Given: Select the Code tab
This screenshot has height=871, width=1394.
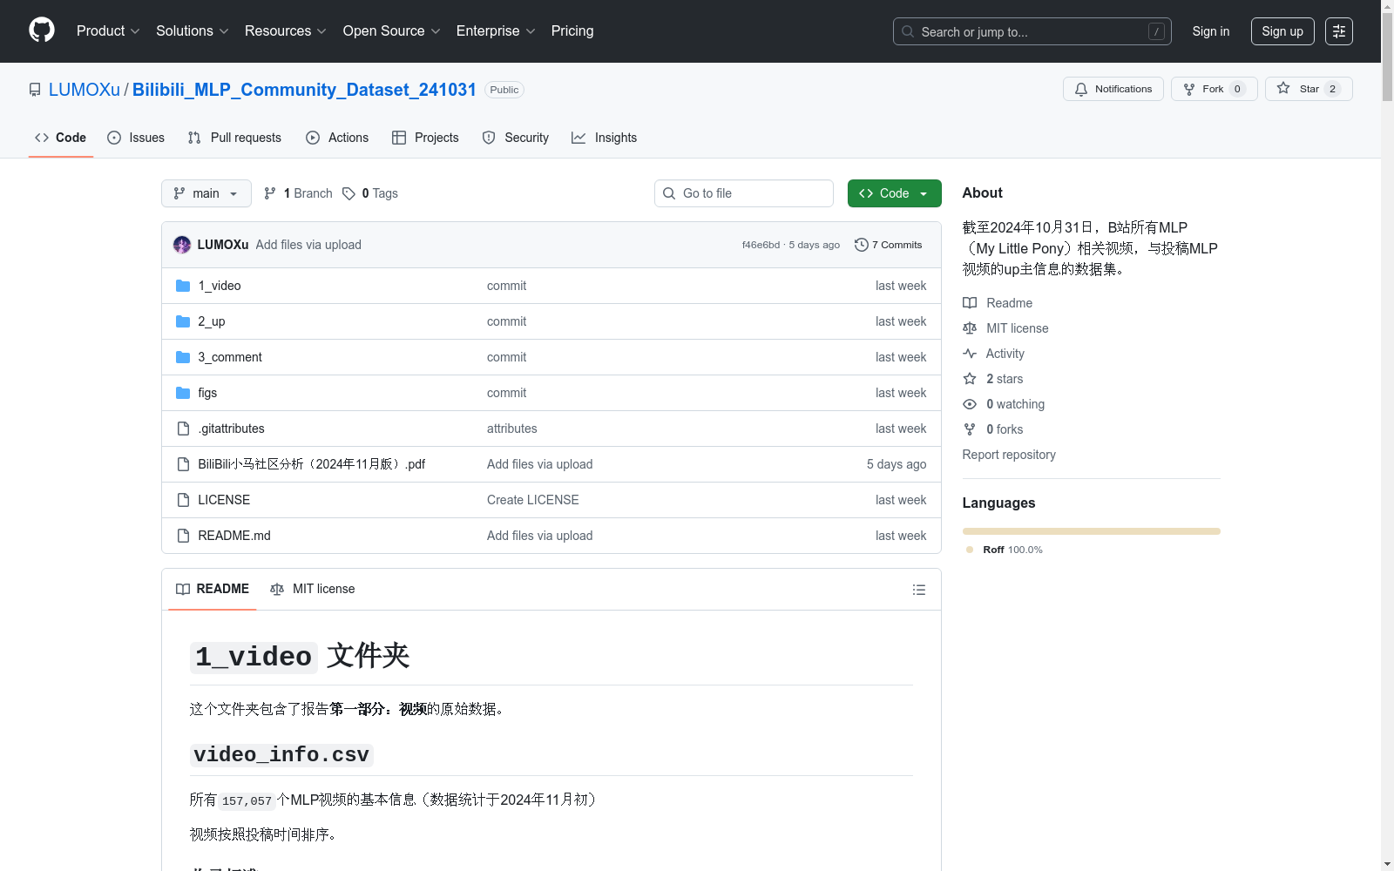Looking at the screenshot, I should coord(60,138).
